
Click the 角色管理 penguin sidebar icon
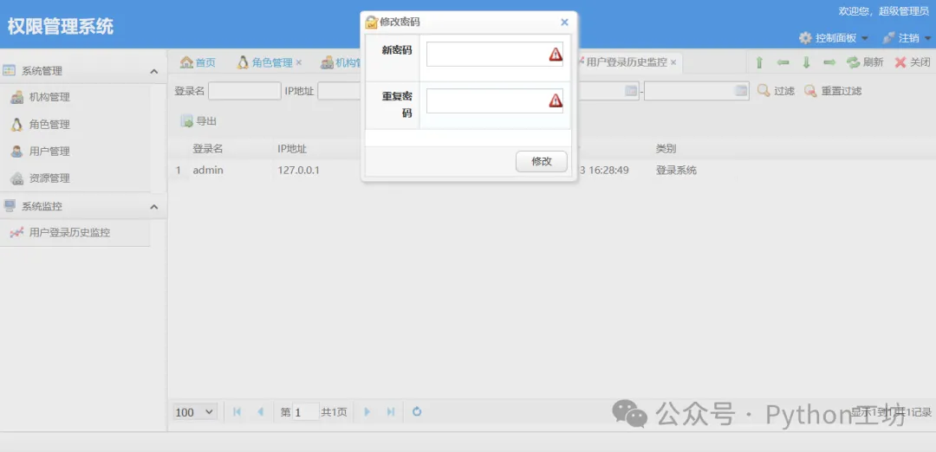tap(16, 125)
